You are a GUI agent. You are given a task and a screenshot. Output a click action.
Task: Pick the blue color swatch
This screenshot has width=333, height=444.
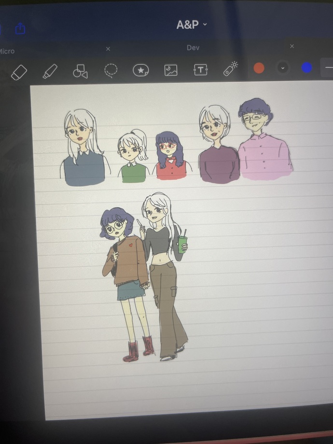click(x=306, y=68)
